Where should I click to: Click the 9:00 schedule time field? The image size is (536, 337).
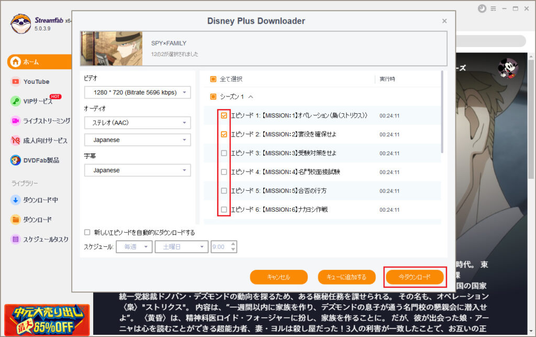click(x=220, y=247)
